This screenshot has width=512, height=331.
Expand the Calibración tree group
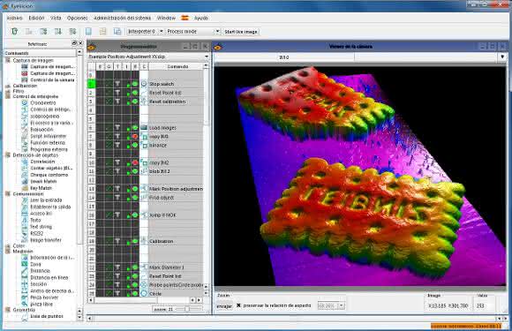click(8, 86)
